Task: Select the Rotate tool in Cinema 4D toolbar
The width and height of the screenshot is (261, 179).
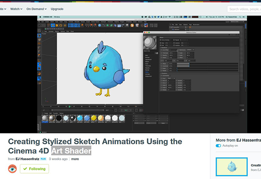Action: tap(61, 25)
